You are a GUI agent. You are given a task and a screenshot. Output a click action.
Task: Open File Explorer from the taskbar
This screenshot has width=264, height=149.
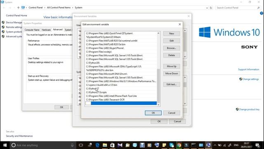pyautogui.click(x=105, y=145)
